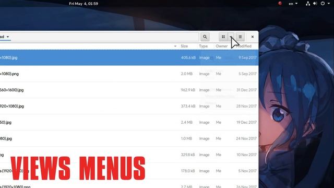Sort by Owner column header
Image resolution: width=334 pixels, height=188 pixels.
pos(221,46)
